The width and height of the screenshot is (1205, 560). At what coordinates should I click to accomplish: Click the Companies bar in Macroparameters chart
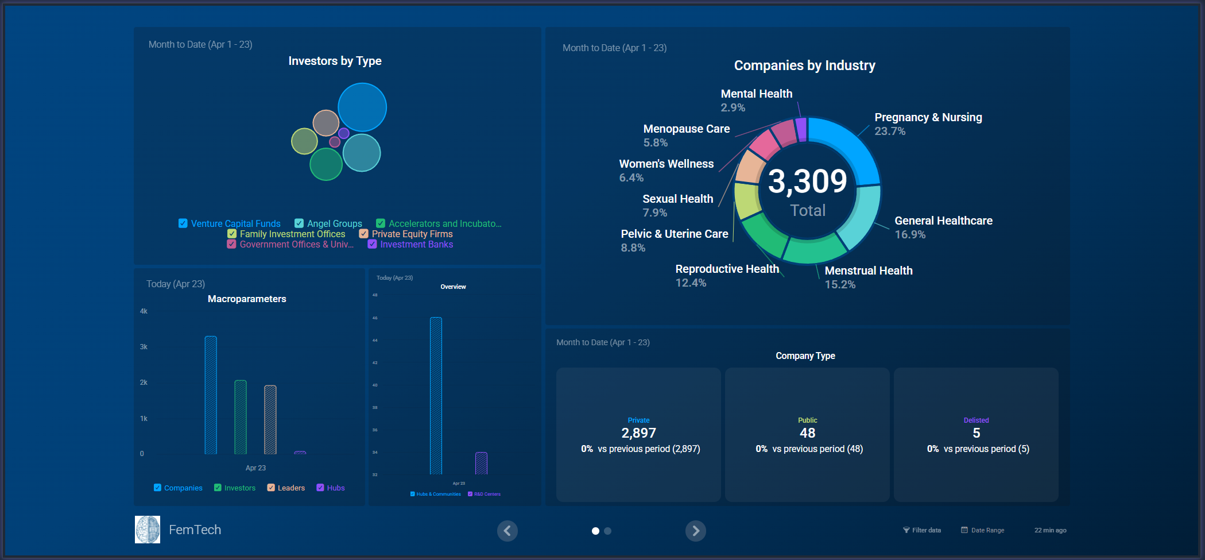[211, 395]
